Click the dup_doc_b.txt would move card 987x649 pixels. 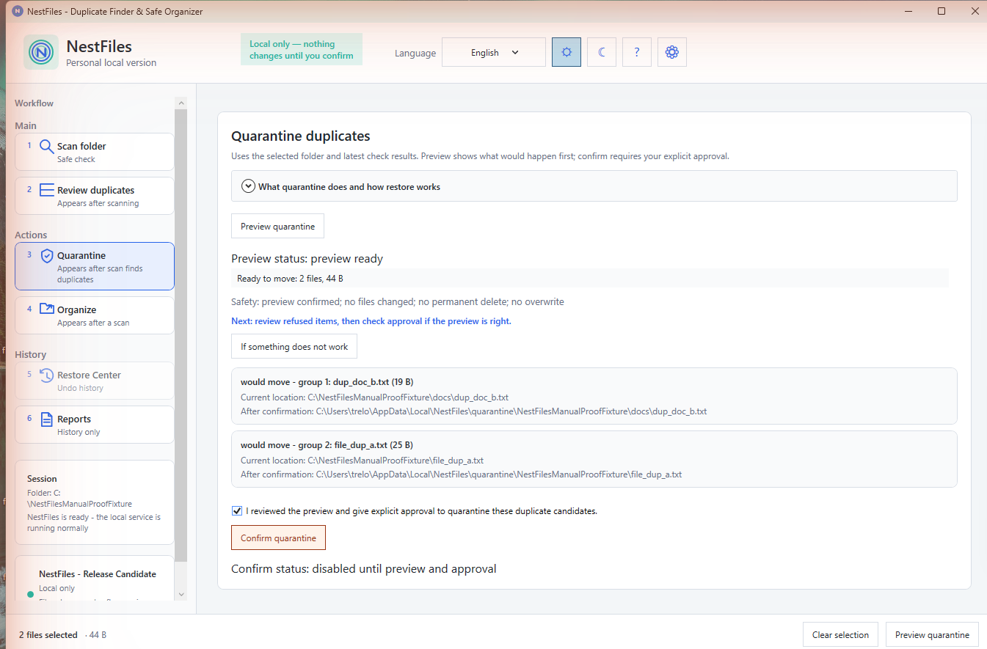click(x=594, y=396)
